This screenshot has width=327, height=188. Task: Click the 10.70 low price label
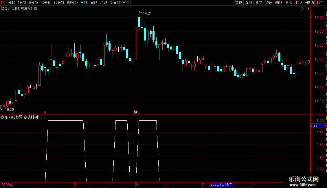click(9, 110)
